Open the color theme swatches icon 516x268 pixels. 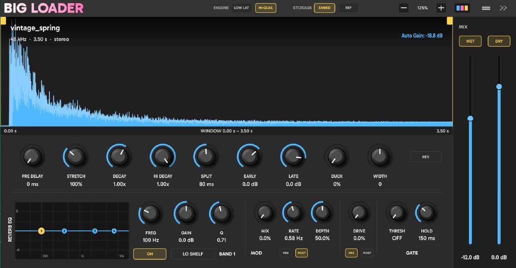(462, 8)
